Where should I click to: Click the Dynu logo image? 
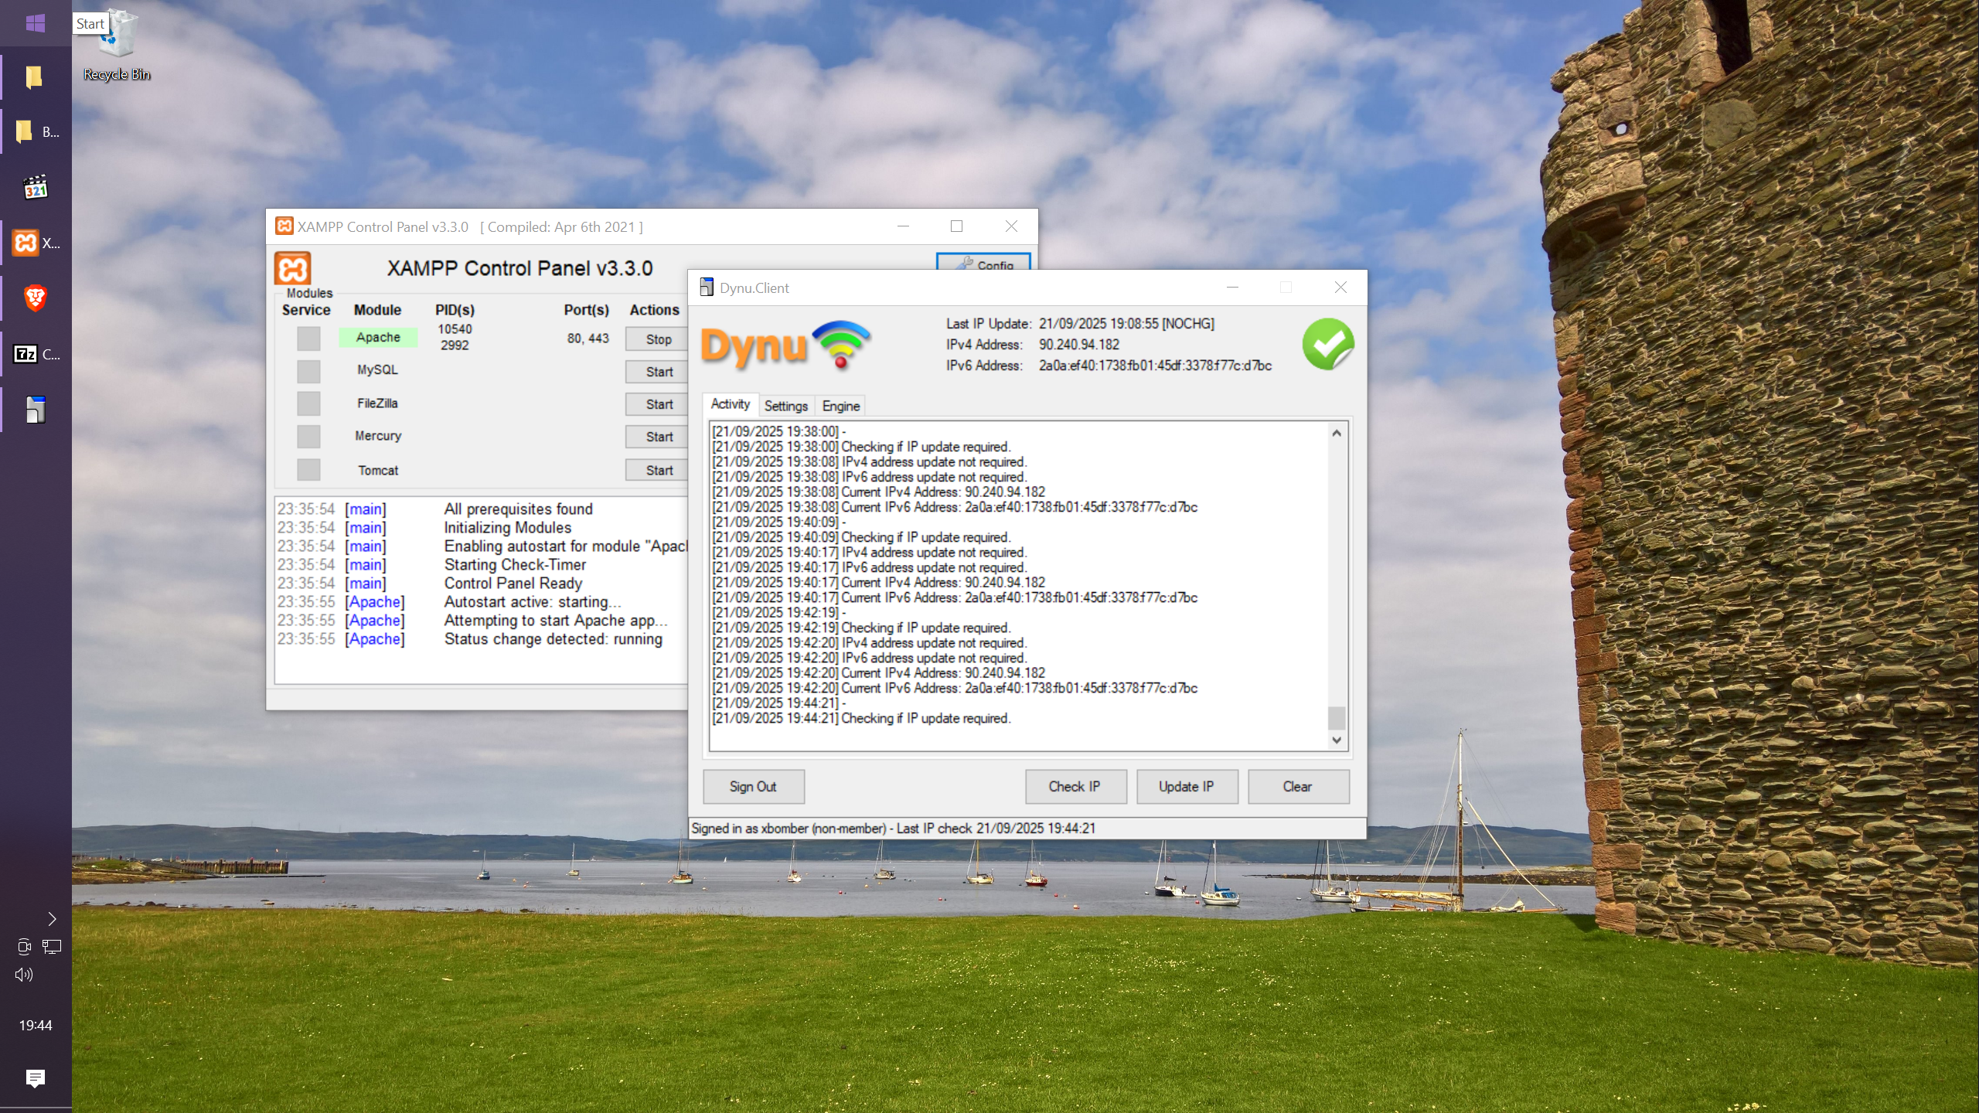click(x=785, y=345)
